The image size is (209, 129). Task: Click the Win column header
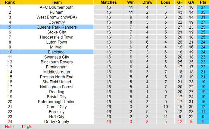coord(130,2)
